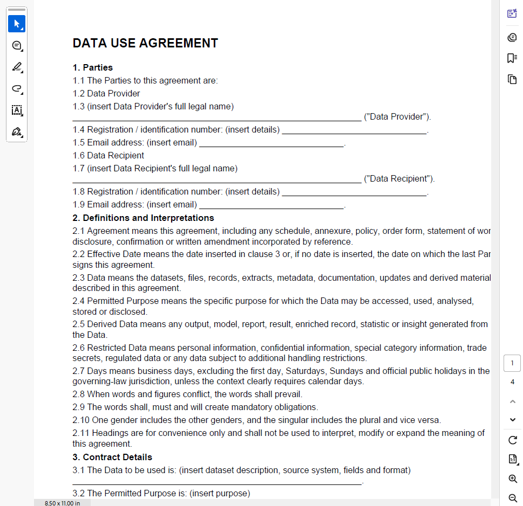523x506 pixels.
Task: Go to next page arrow
Action: pyautogui.click(x=513, y=420)
